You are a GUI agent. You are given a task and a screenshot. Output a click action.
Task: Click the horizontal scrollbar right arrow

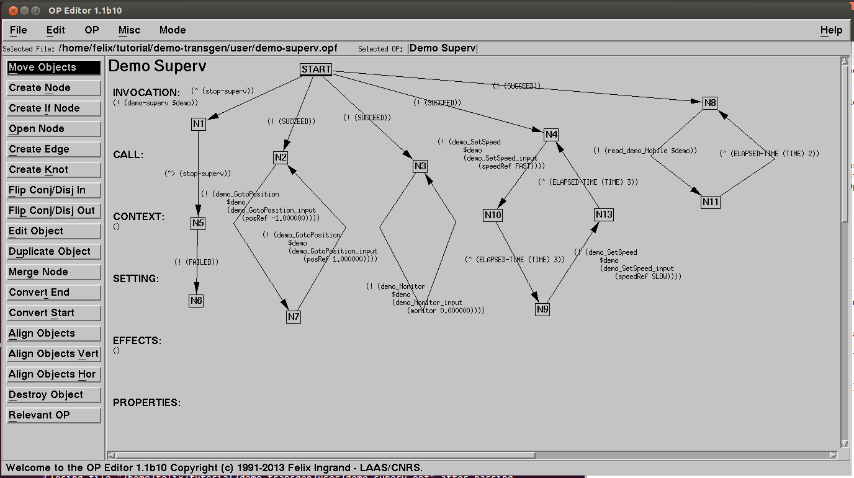pos(834,455)
